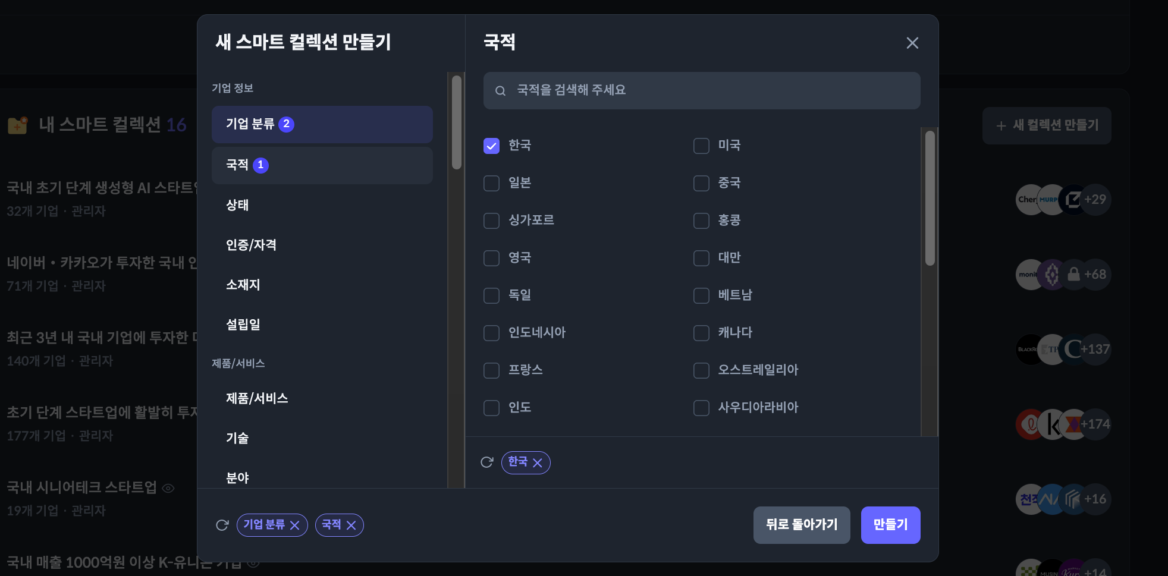Click the search magnifier icon in nationality field
This screenshot has width=1168, height=576.
(x=501, y=91)
